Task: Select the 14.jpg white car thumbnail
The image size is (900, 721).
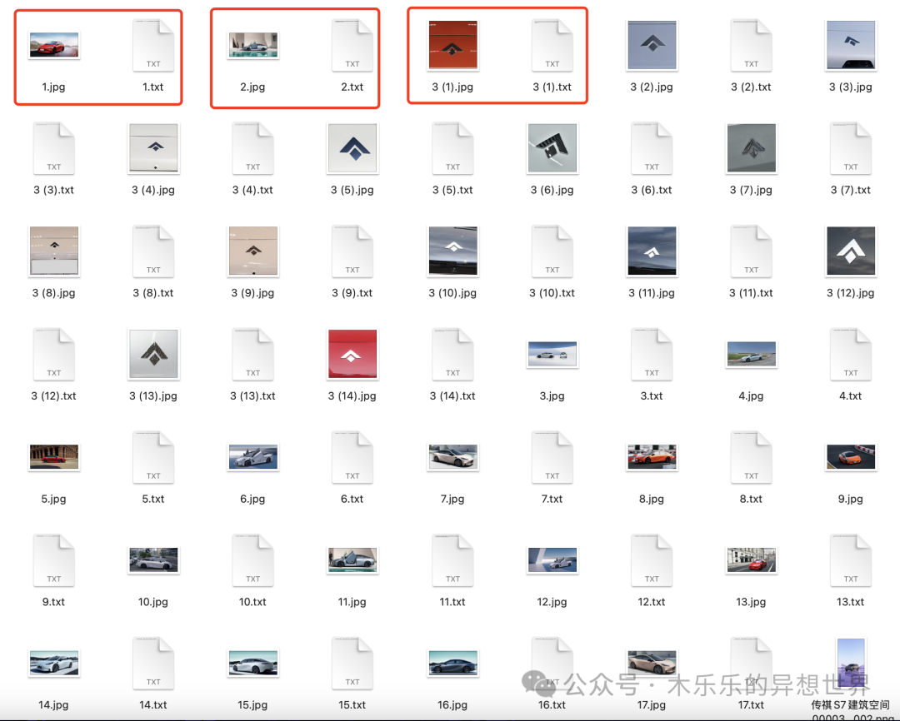Action: point(54,663)
